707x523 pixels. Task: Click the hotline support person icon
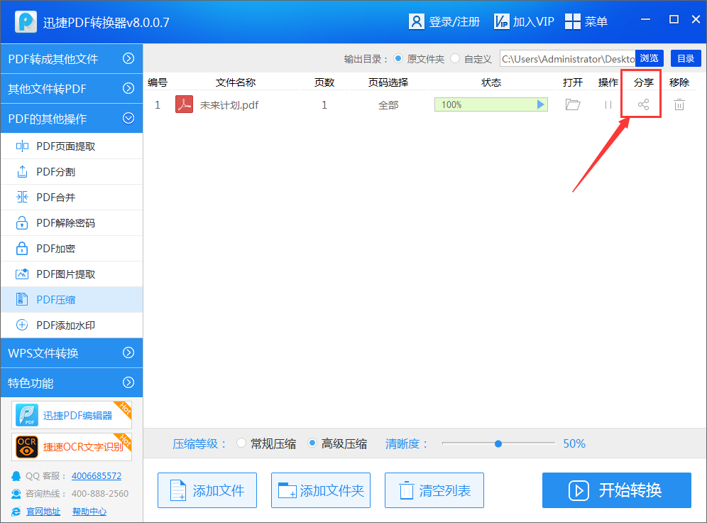click(x=16, y=494)
